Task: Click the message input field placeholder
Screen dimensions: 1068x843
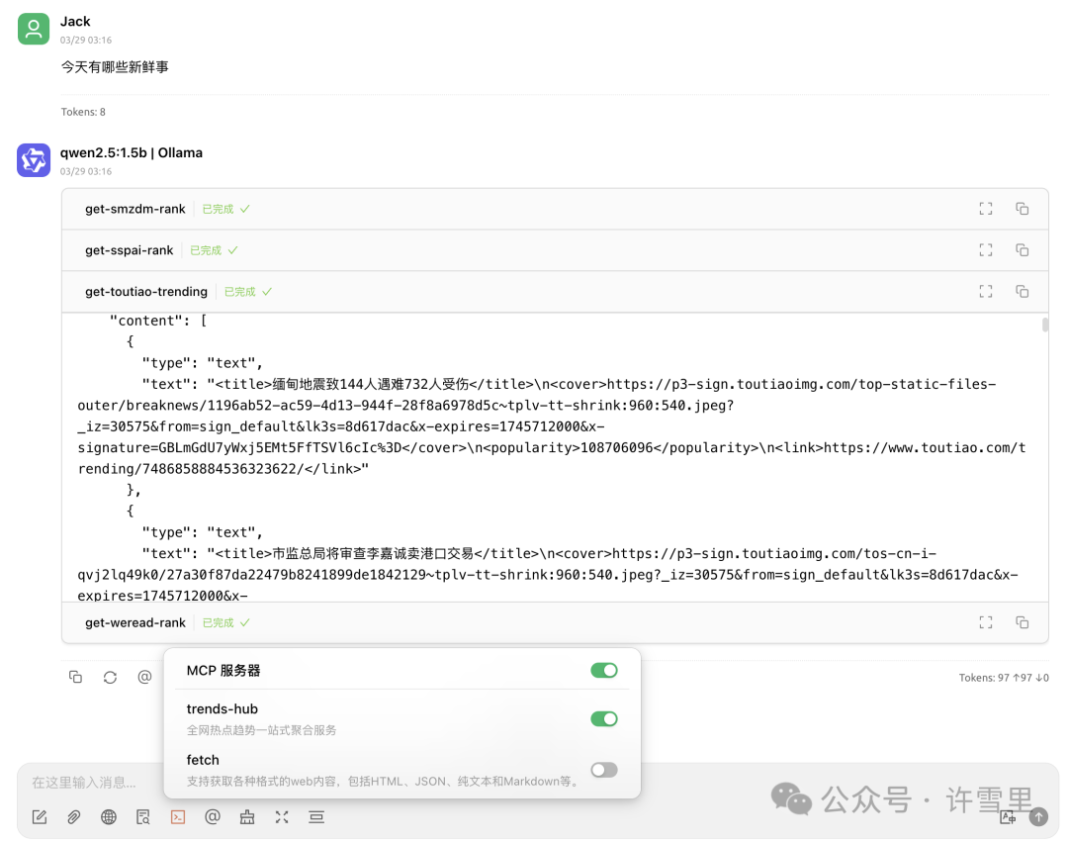Action: pos(84,783)
